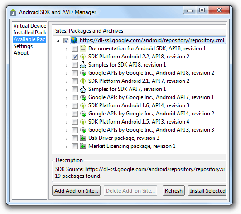
Task: Check SDK Platform Android 2.1 checkbox
Action: coord(75,81)
